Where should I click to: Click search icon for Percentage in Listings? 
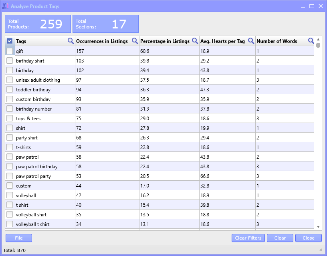[195, 41]
